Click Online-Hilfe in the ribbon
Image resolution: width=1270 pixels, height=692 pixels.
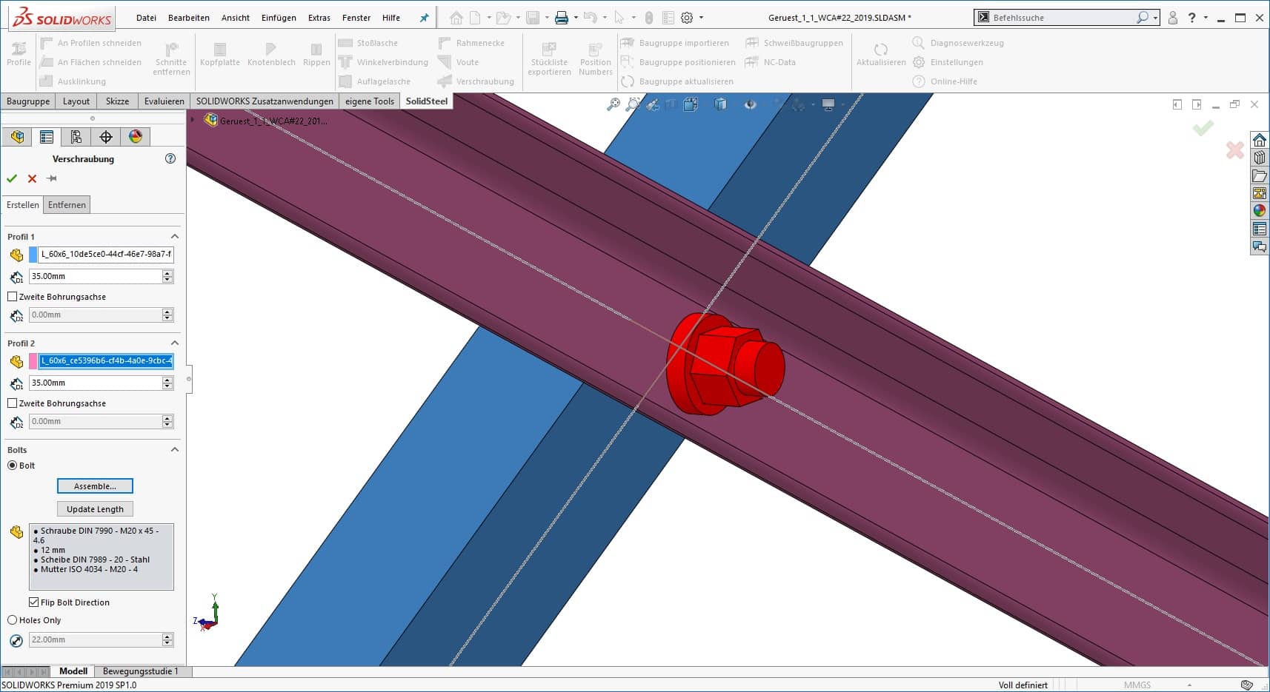point(945,81)
